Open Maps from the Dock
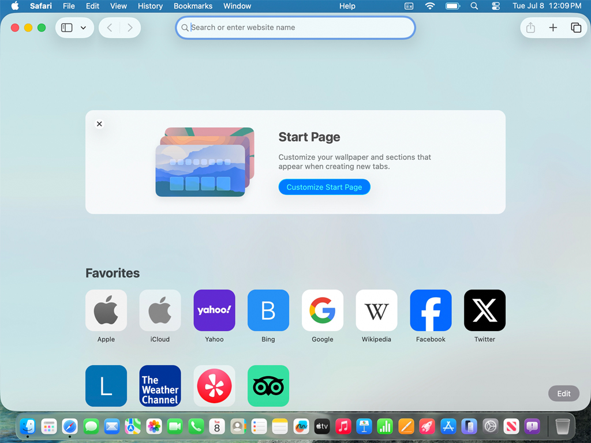 [x=133, y=426]
